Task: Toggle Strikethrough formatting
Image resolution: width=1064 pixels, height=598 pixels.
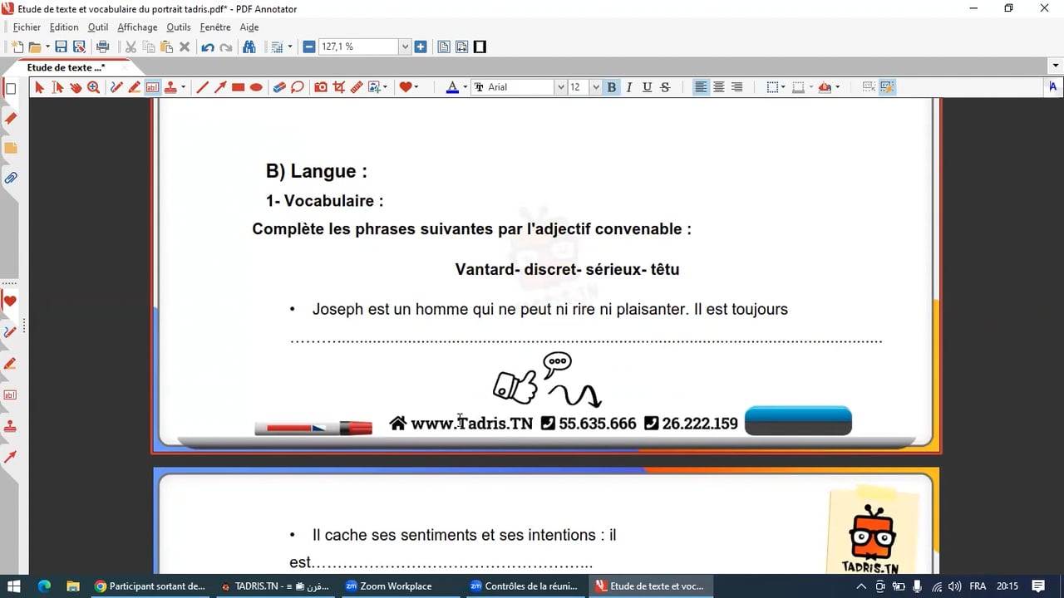Action: [665, 87]
